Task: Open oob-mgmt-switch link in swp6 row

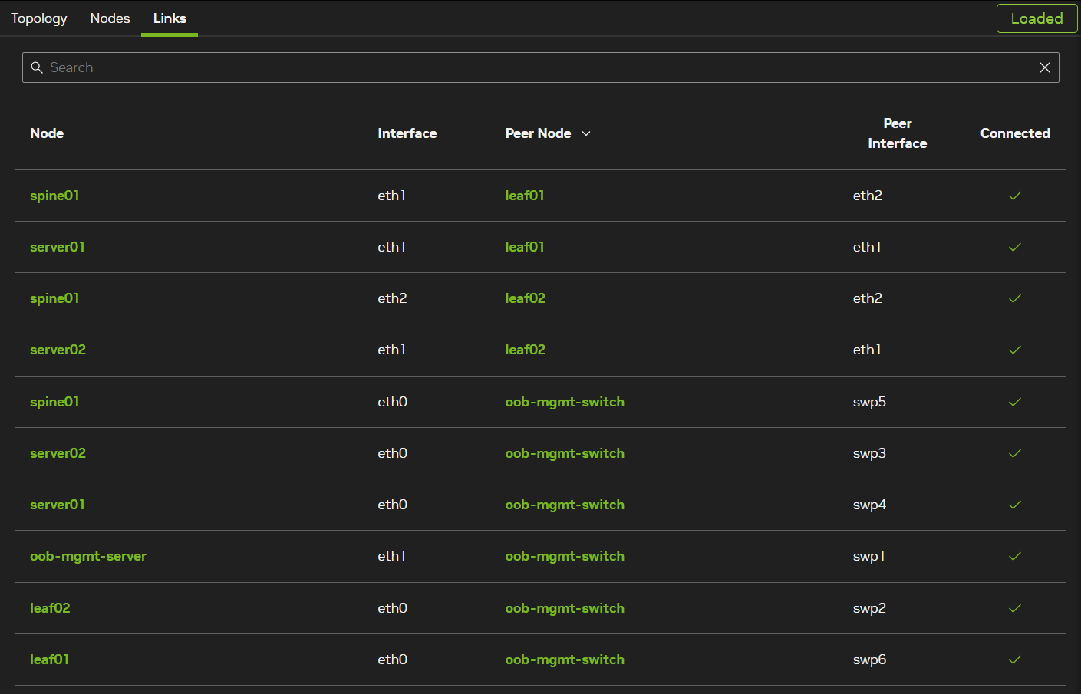Action: [x=565, y=659]
